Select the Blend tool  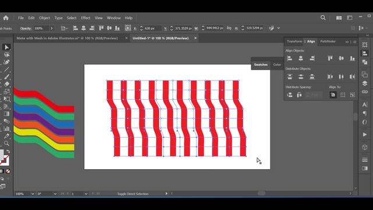(6, 121)
